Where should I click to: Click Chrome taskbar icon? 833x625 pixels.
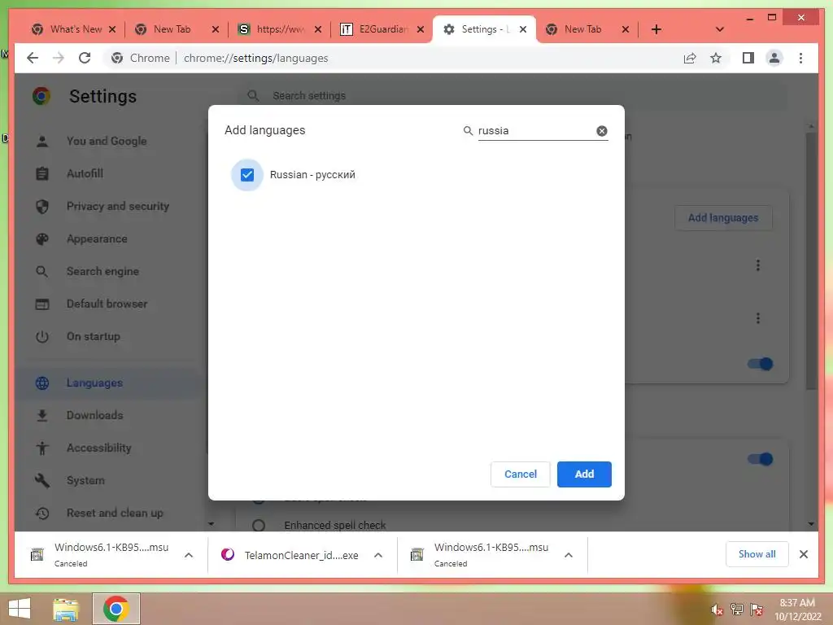coord(116,609)
